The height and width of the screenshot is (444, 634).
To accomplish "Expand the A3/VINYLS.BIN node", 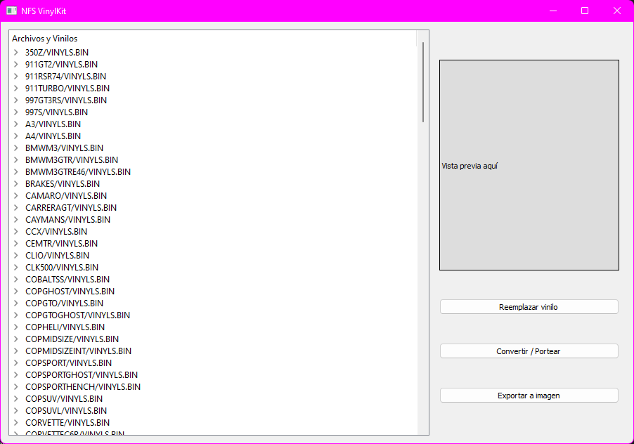I will (15, 124).
